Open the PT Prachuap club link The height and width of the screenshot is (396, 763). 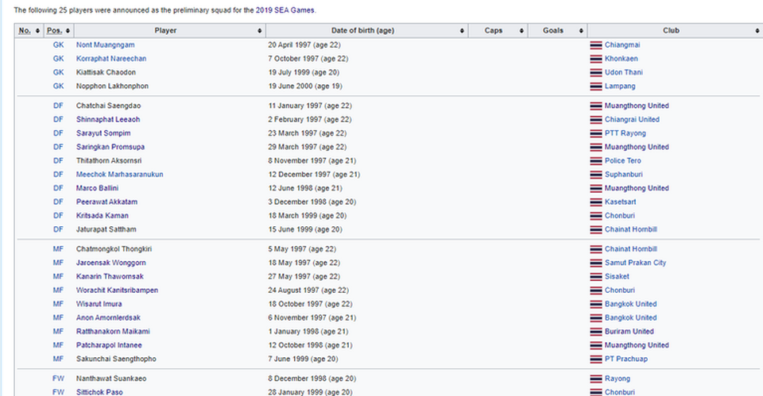point(626,359)
